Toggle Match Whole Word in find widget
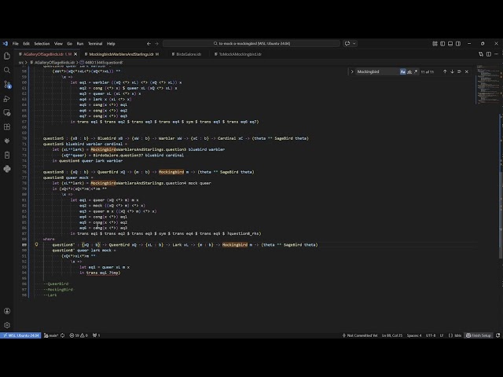This screenshot has height=377, width=503. 408,71
